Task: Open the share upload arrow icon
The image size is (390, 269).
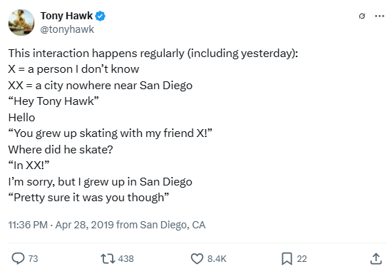Action: [x=376, y=259]
